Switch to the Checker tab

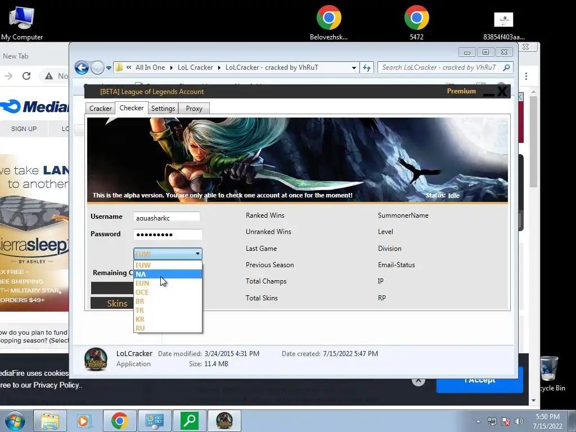(x=132, y=108)
